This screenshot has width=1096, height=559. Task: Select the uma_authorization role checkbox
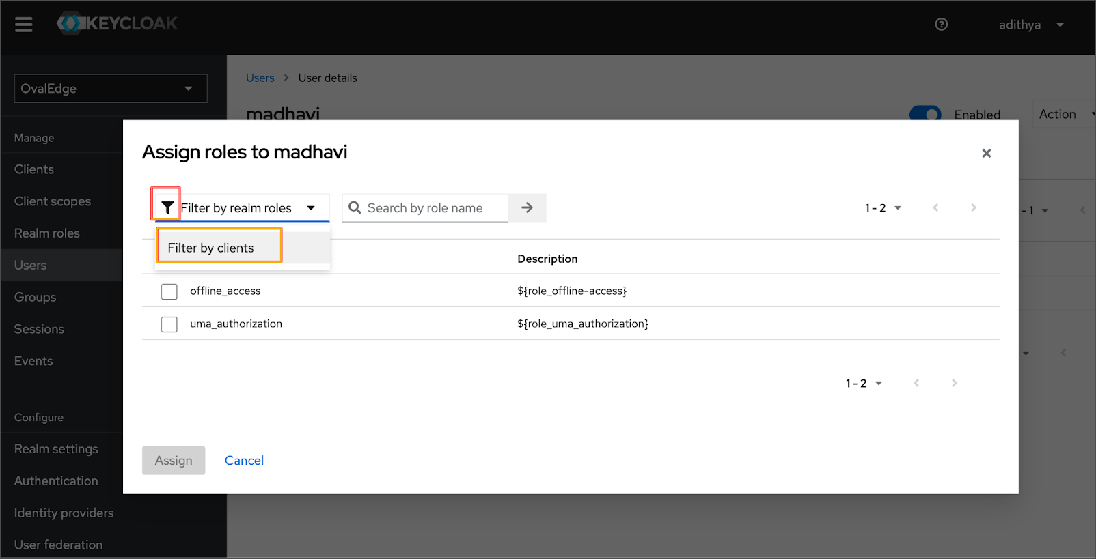[x=169, y=324]
